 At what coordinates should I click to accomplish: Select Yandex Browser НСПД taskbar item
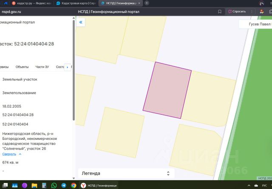[99, 185]
